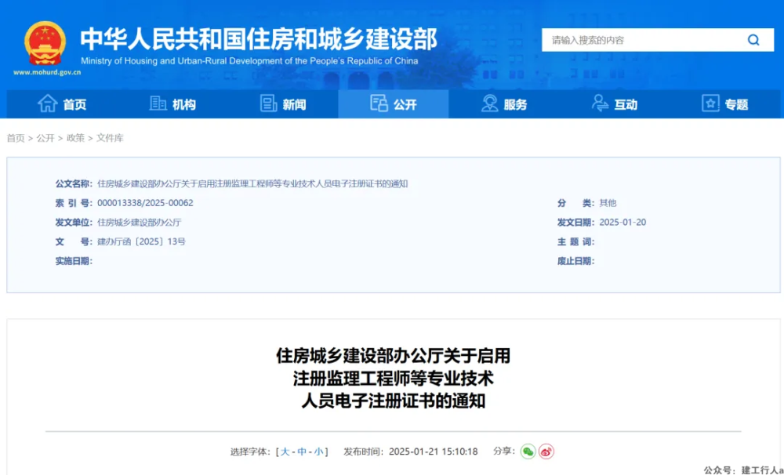Click publish time 2025-01-21 15:10:18
The width and height of the screenshot is (784, 475).
click(433, 451)
